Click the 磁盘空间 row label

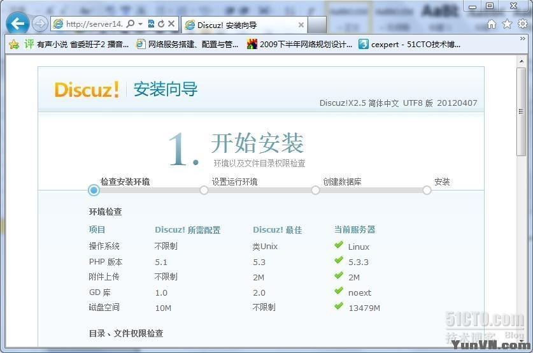(104, 307)
